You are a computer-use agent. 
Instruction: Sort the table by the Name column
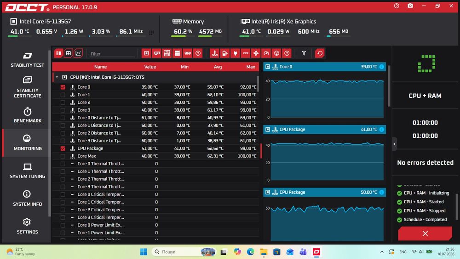coord(100,67)
